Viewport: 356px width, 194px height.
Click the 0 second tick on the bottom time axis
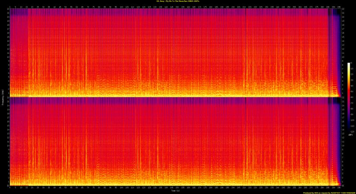[9, 188]
